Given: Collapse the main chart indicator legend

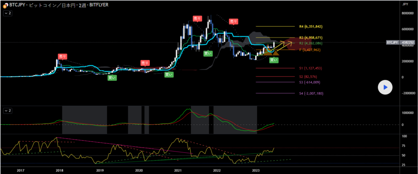Looking at the screenshot, I should tap(7, 13).
